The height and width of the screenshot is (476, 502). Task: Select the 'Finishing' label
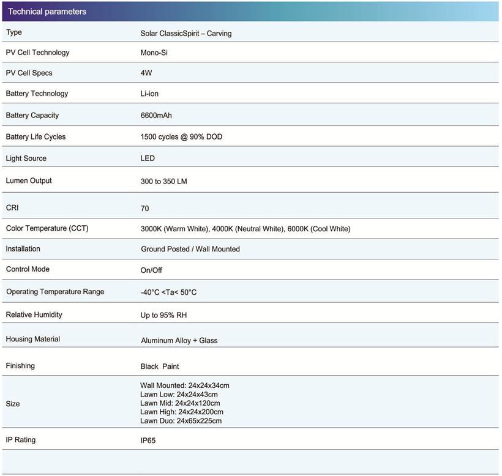coord(20,366)
